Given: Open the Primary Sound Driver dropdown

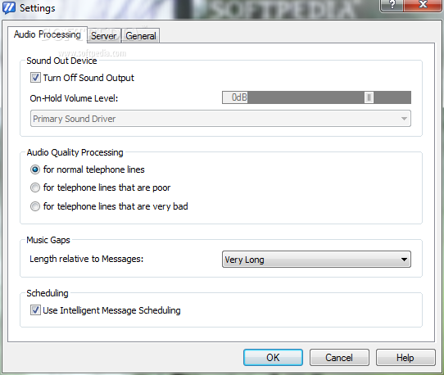Looking at the screenshot, I should point(220,119).
